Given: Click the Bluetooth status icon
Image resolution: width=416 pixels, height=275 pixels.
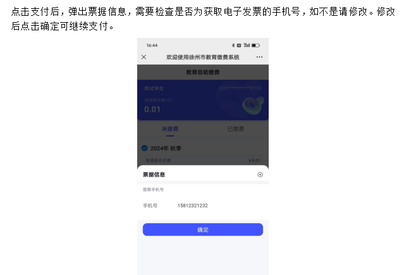Looking at the screenshot, I should pyautogui.click(x=233, y=46).
